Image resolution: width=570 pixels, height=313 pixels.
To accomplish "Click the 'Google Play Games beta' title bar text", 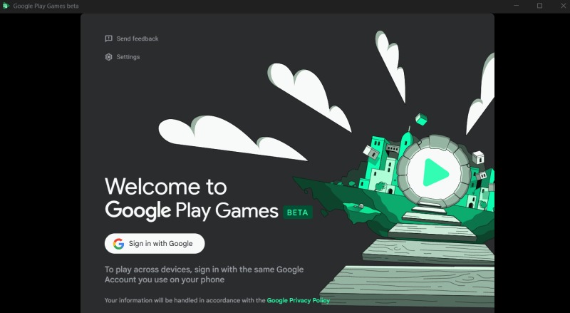I will pyautogui.click(x=46, y=6).
